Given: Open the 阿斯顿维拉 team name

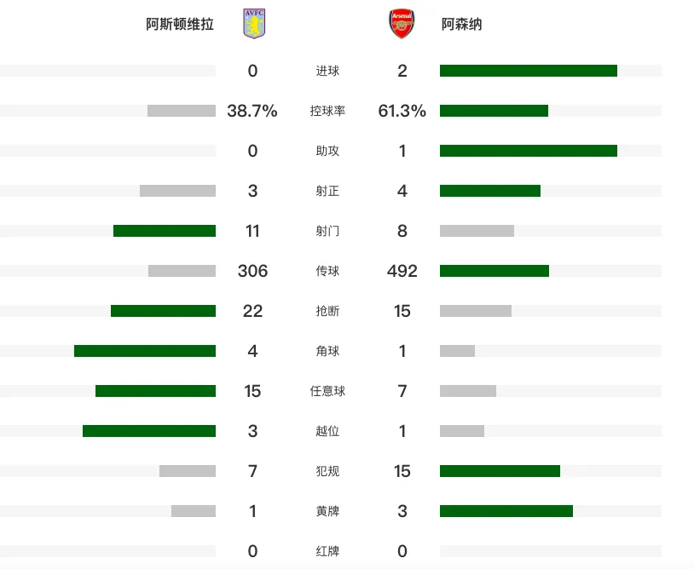Looking at the screenshot, I should click(180, 25).
